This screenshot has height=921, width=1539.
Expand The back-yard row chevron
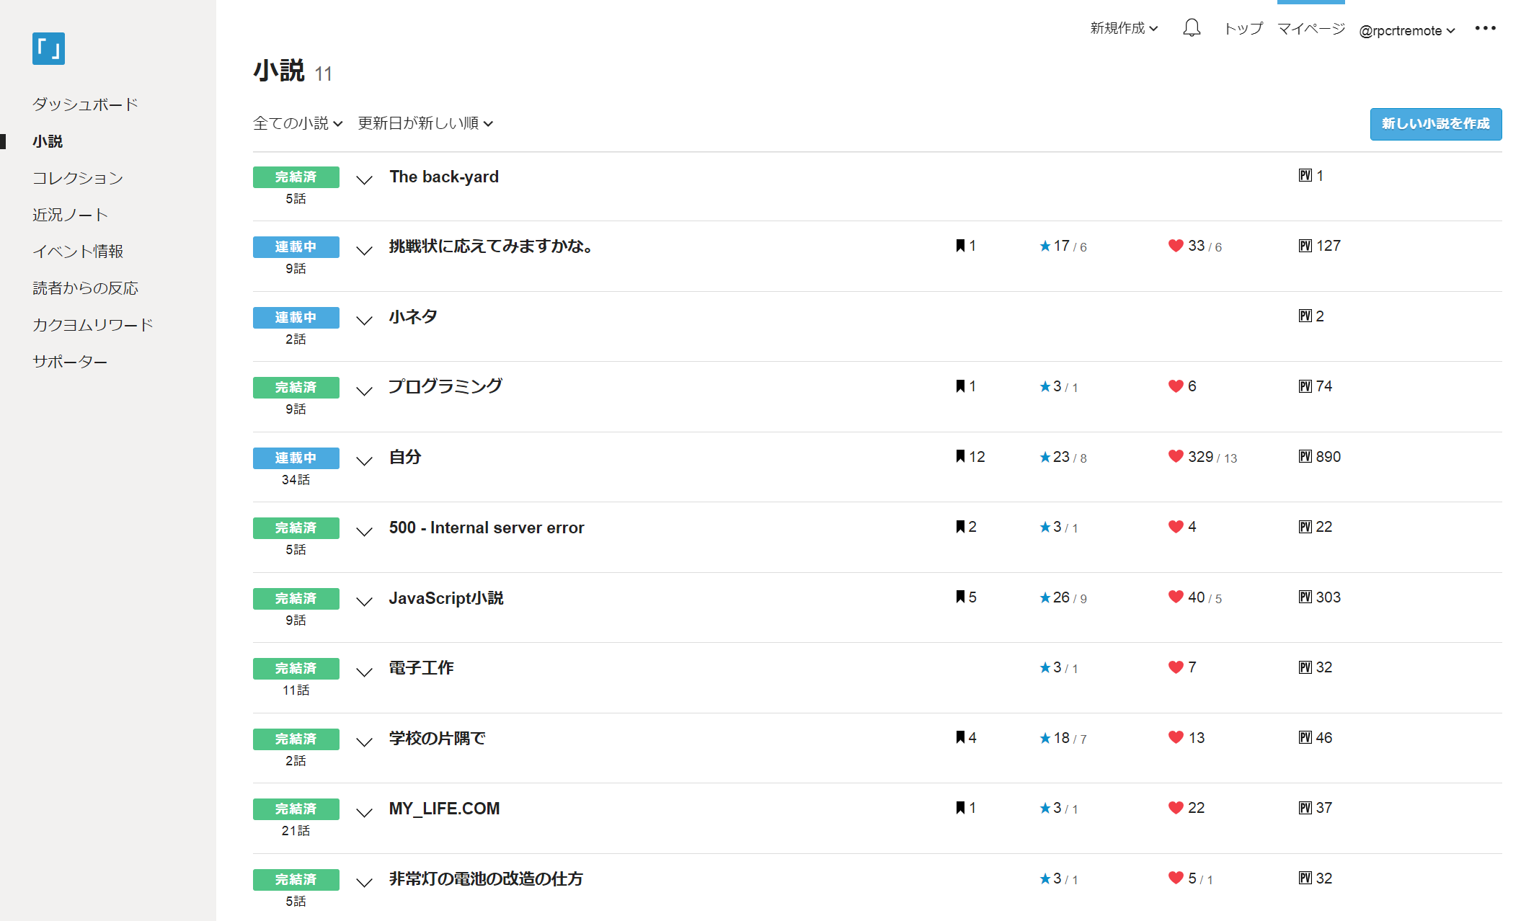(x=365, y=179)
